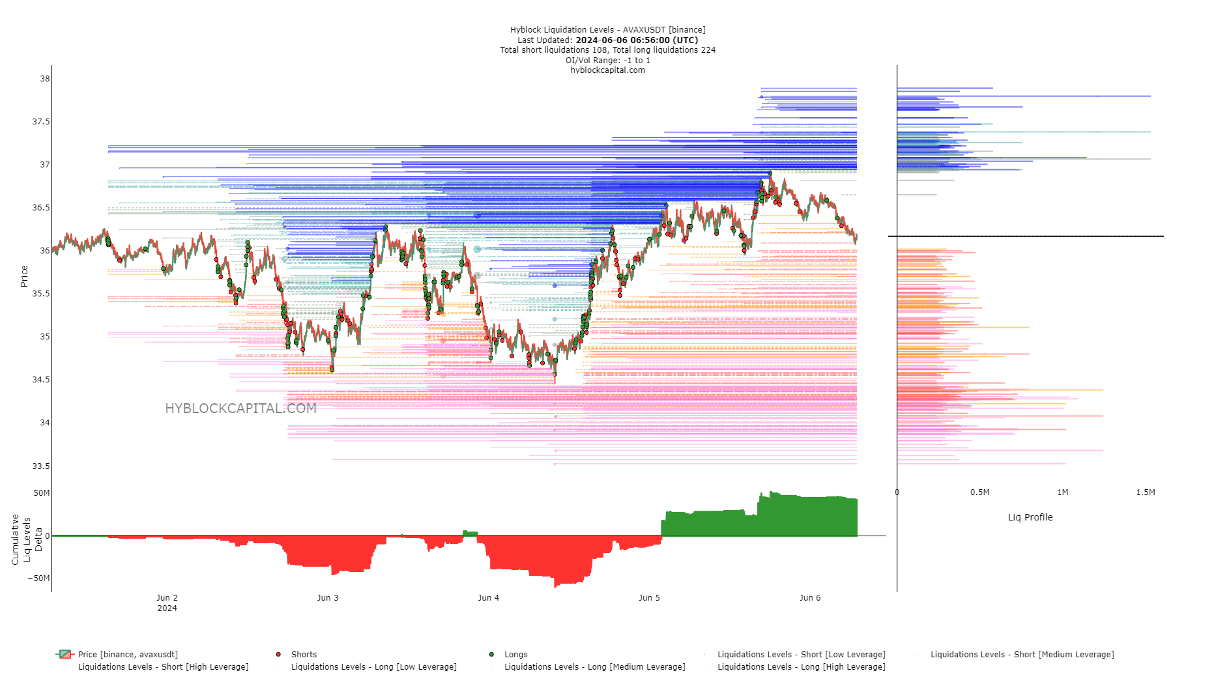Click the hyblockcapital.com text in the title

[607, 70]
